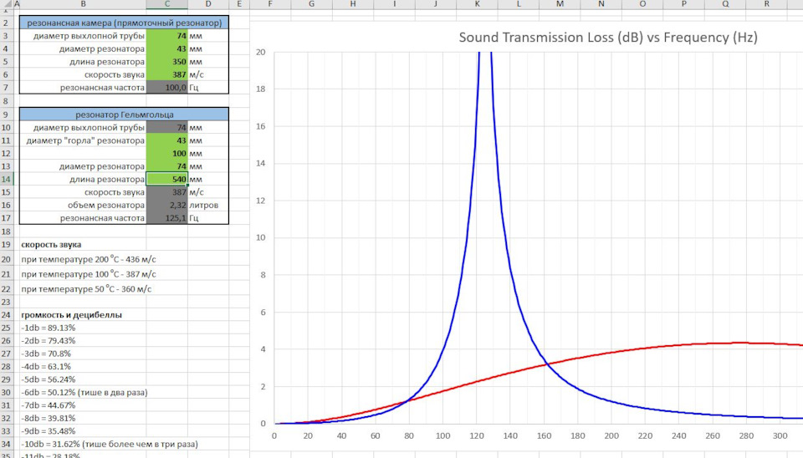Click the x-axis label 120 on the chart
803x458 pixels.
(x=476, y=436)
